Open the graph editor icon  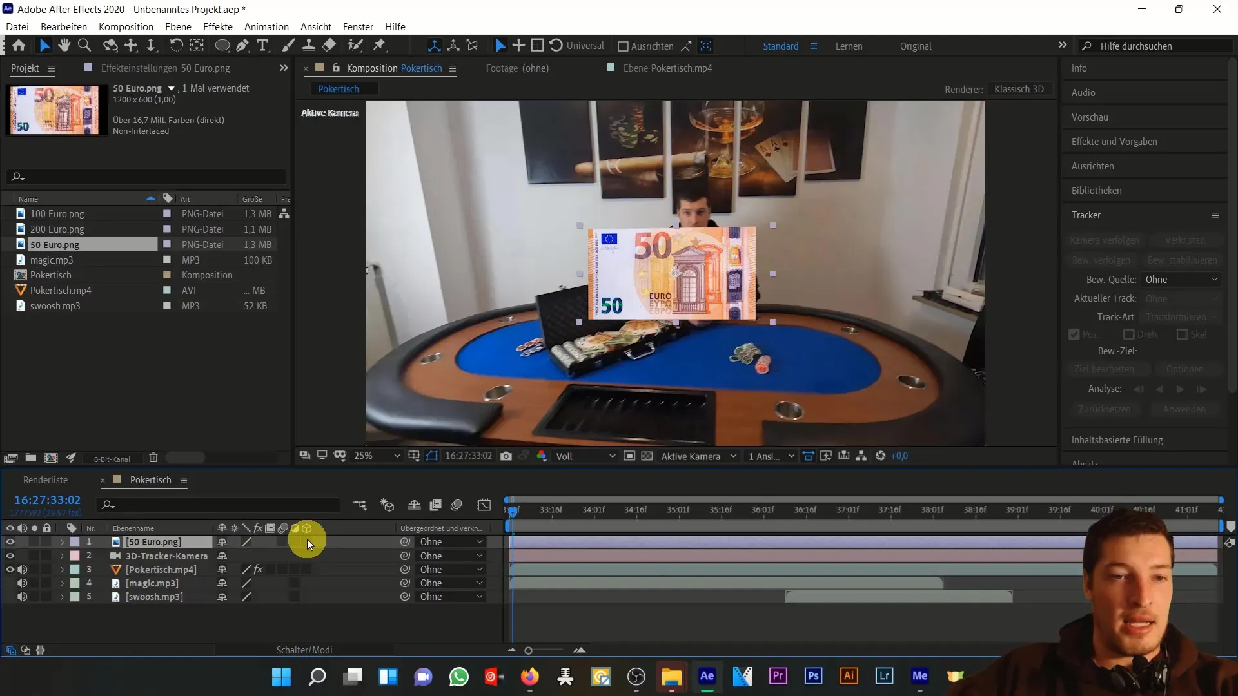click(x=484, y=505)
